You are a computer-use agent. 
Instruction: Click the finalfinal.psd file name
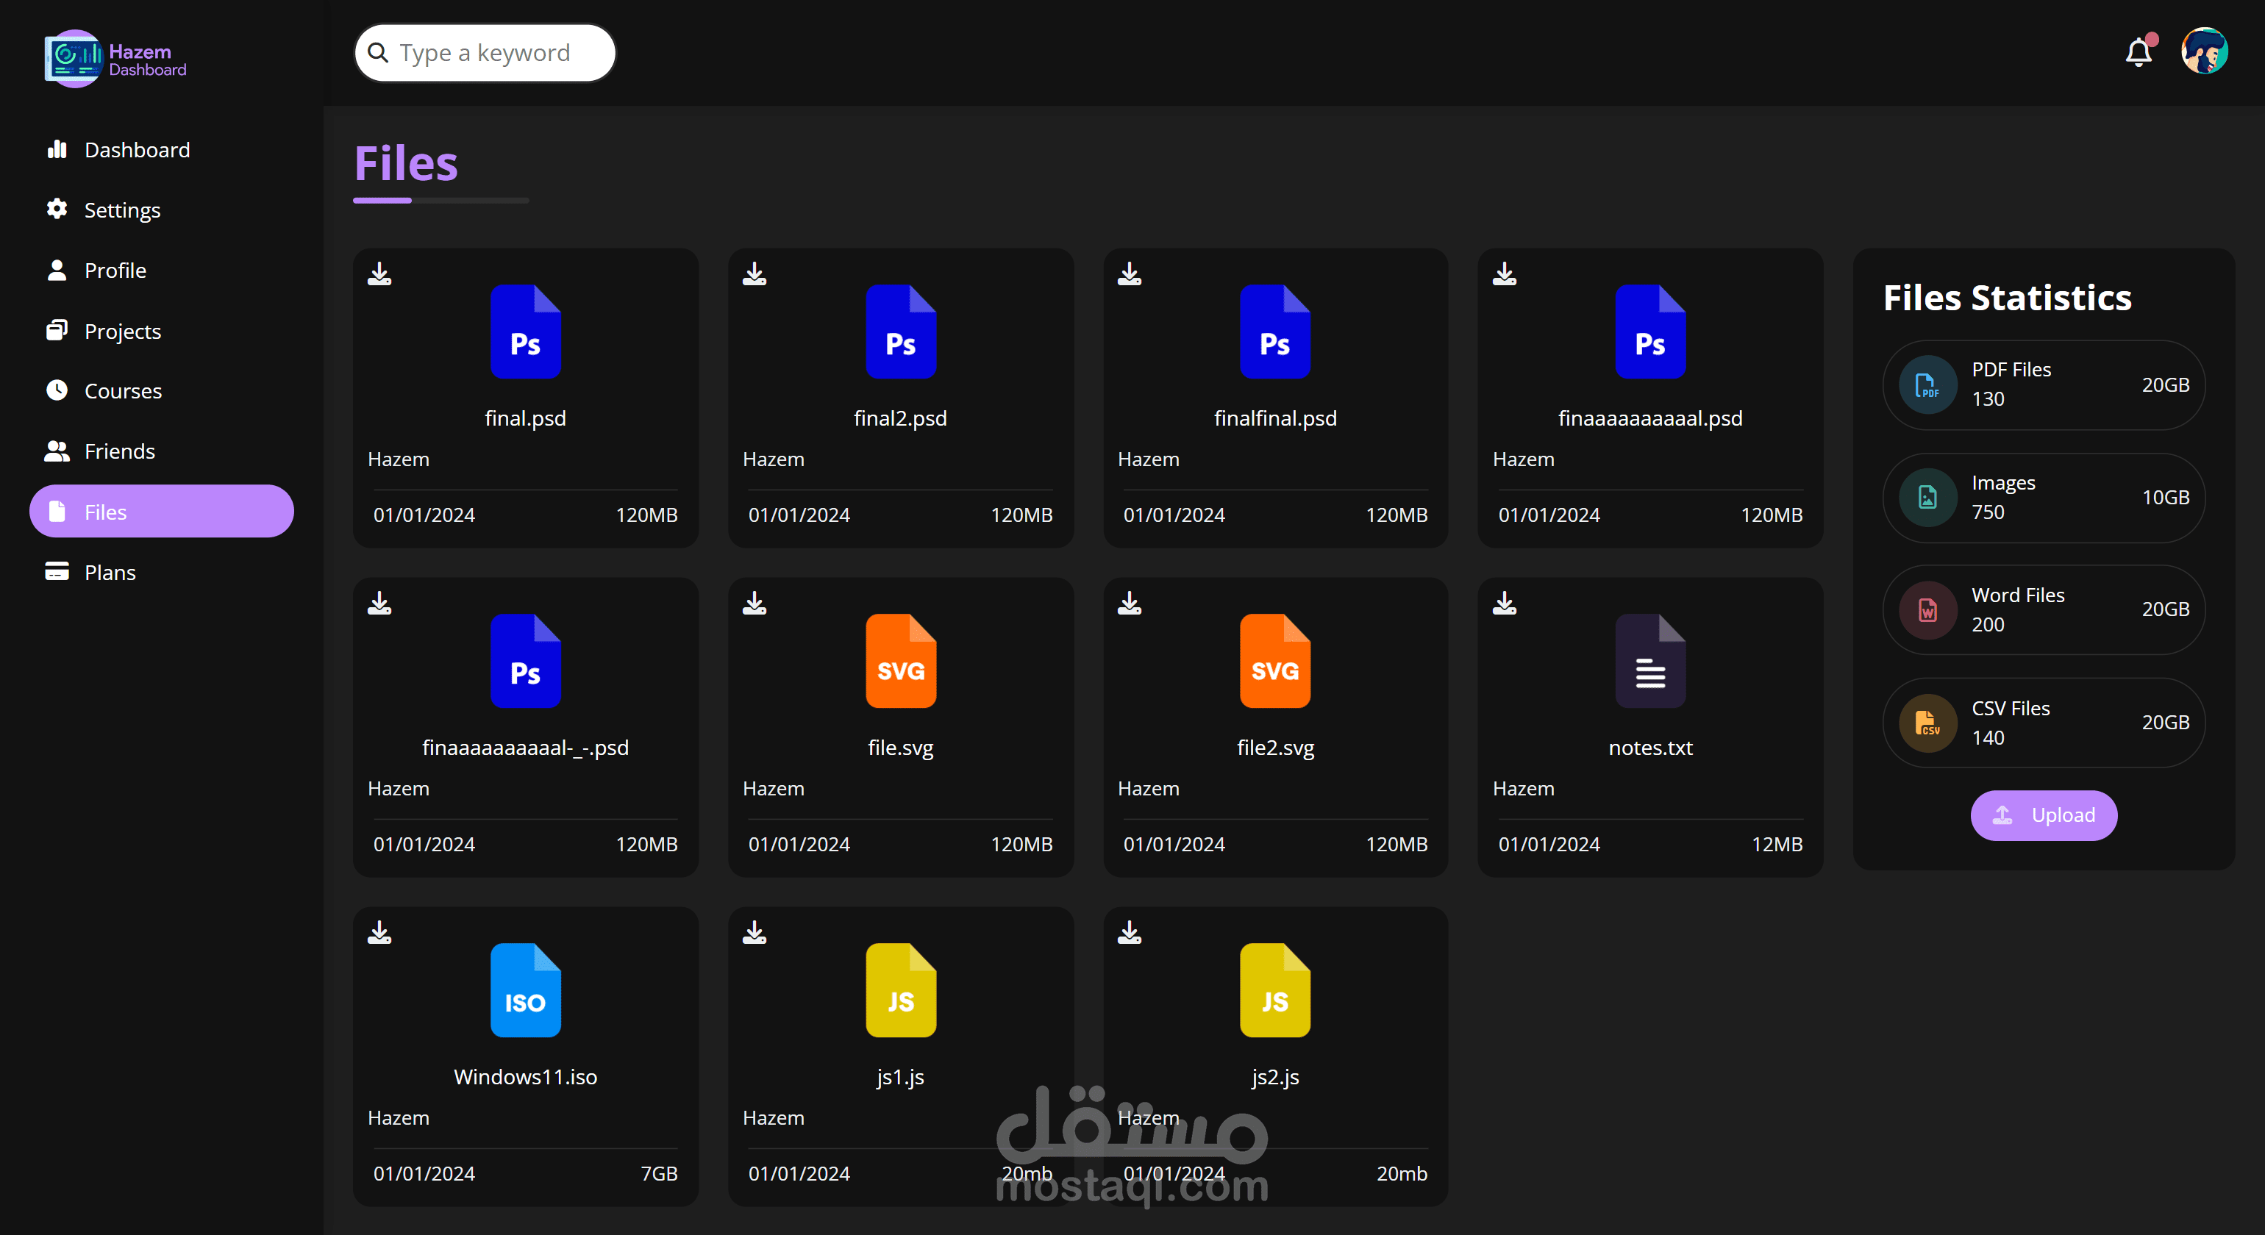pyautogui.click(x=1275, y=418)
